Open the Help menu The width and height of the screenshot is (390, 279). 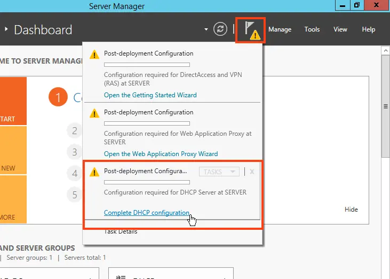[x=369, y=29]
